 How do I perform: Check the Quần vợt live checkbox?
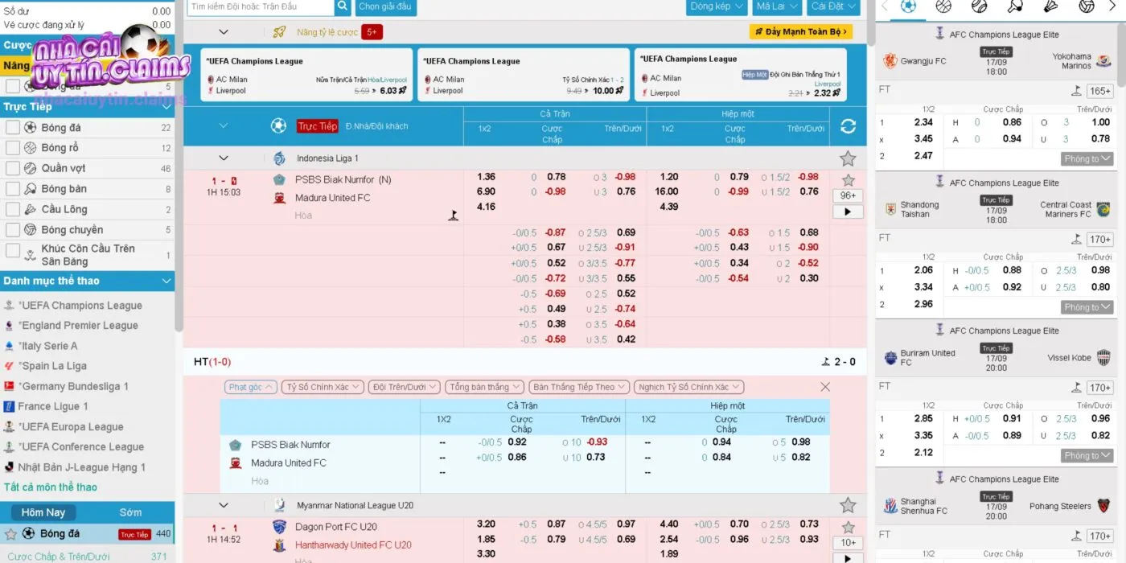(x=12, y=168)
